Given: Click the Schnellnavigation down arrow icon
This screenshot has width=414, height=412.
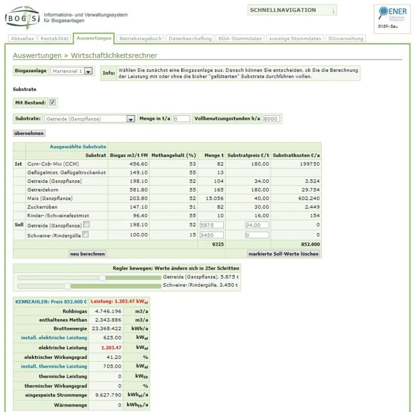Looking at the screenshot, I should [x=333, y=11].
